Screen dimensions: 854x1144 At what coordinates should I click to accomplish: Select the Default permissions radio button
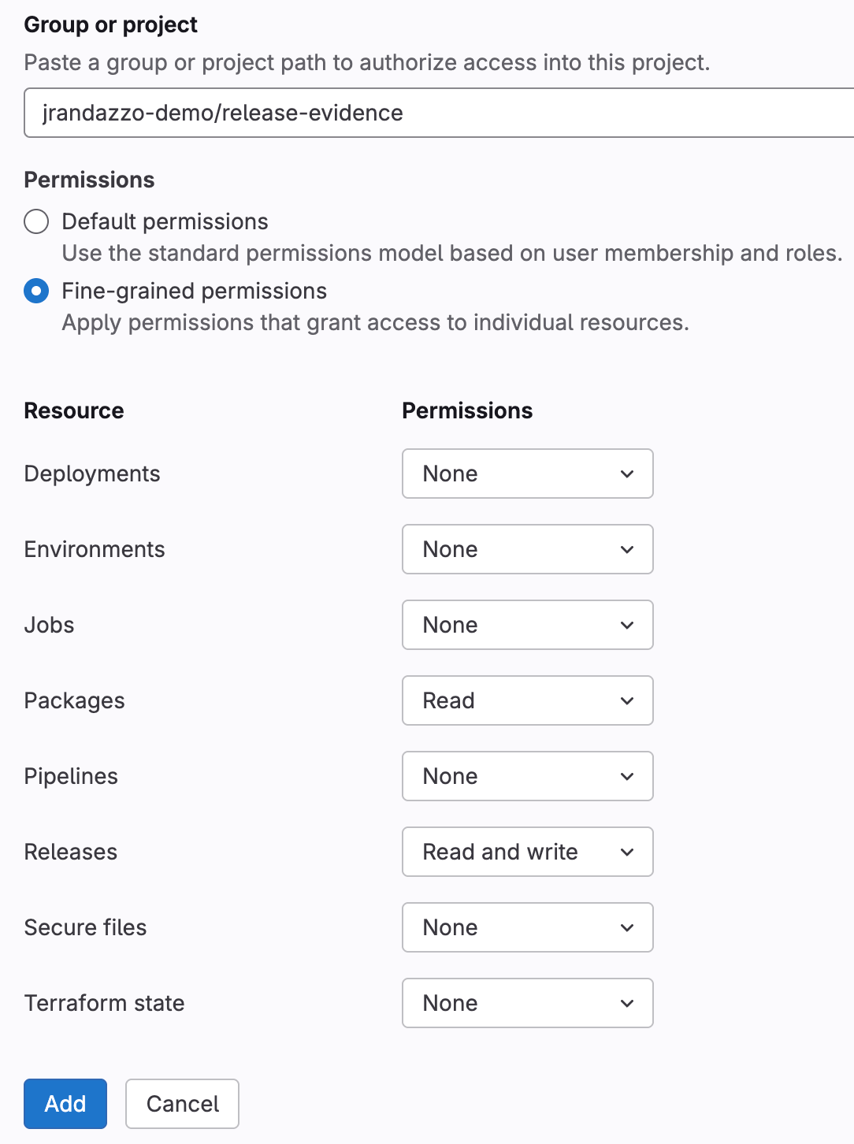[x=36, y=221]
